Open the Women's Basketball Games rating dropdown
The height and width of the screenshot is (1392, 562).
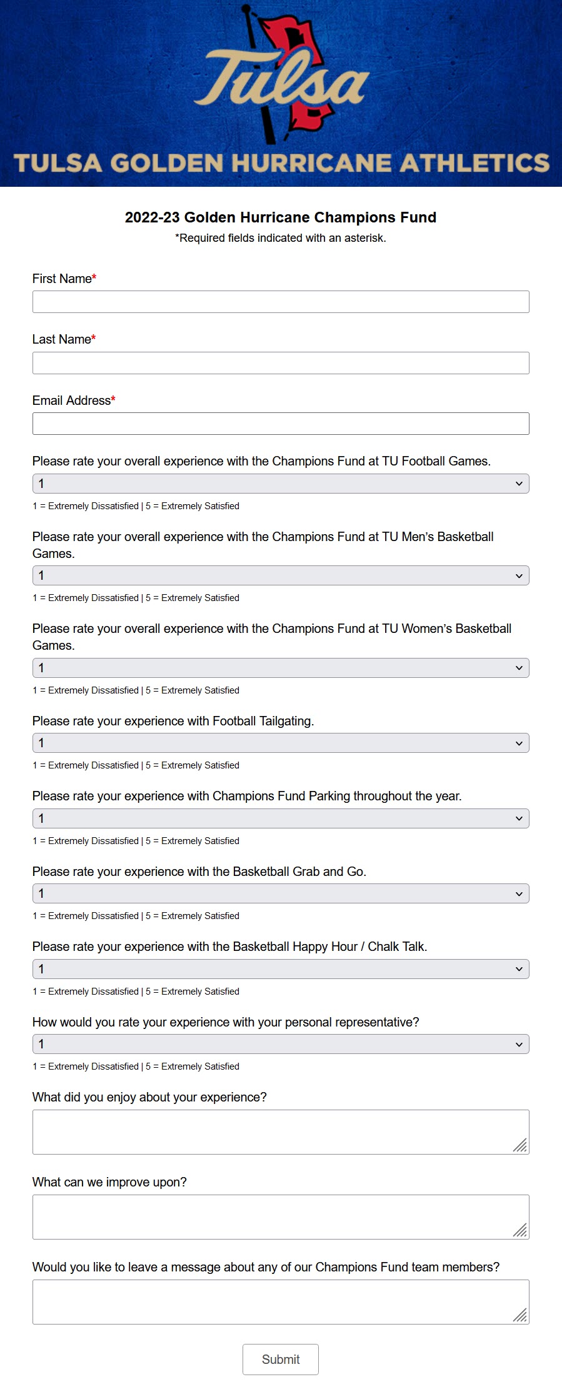click(x=281, y=668)
